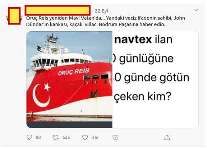Click the reply speech bubble icon

click(29, 137)
